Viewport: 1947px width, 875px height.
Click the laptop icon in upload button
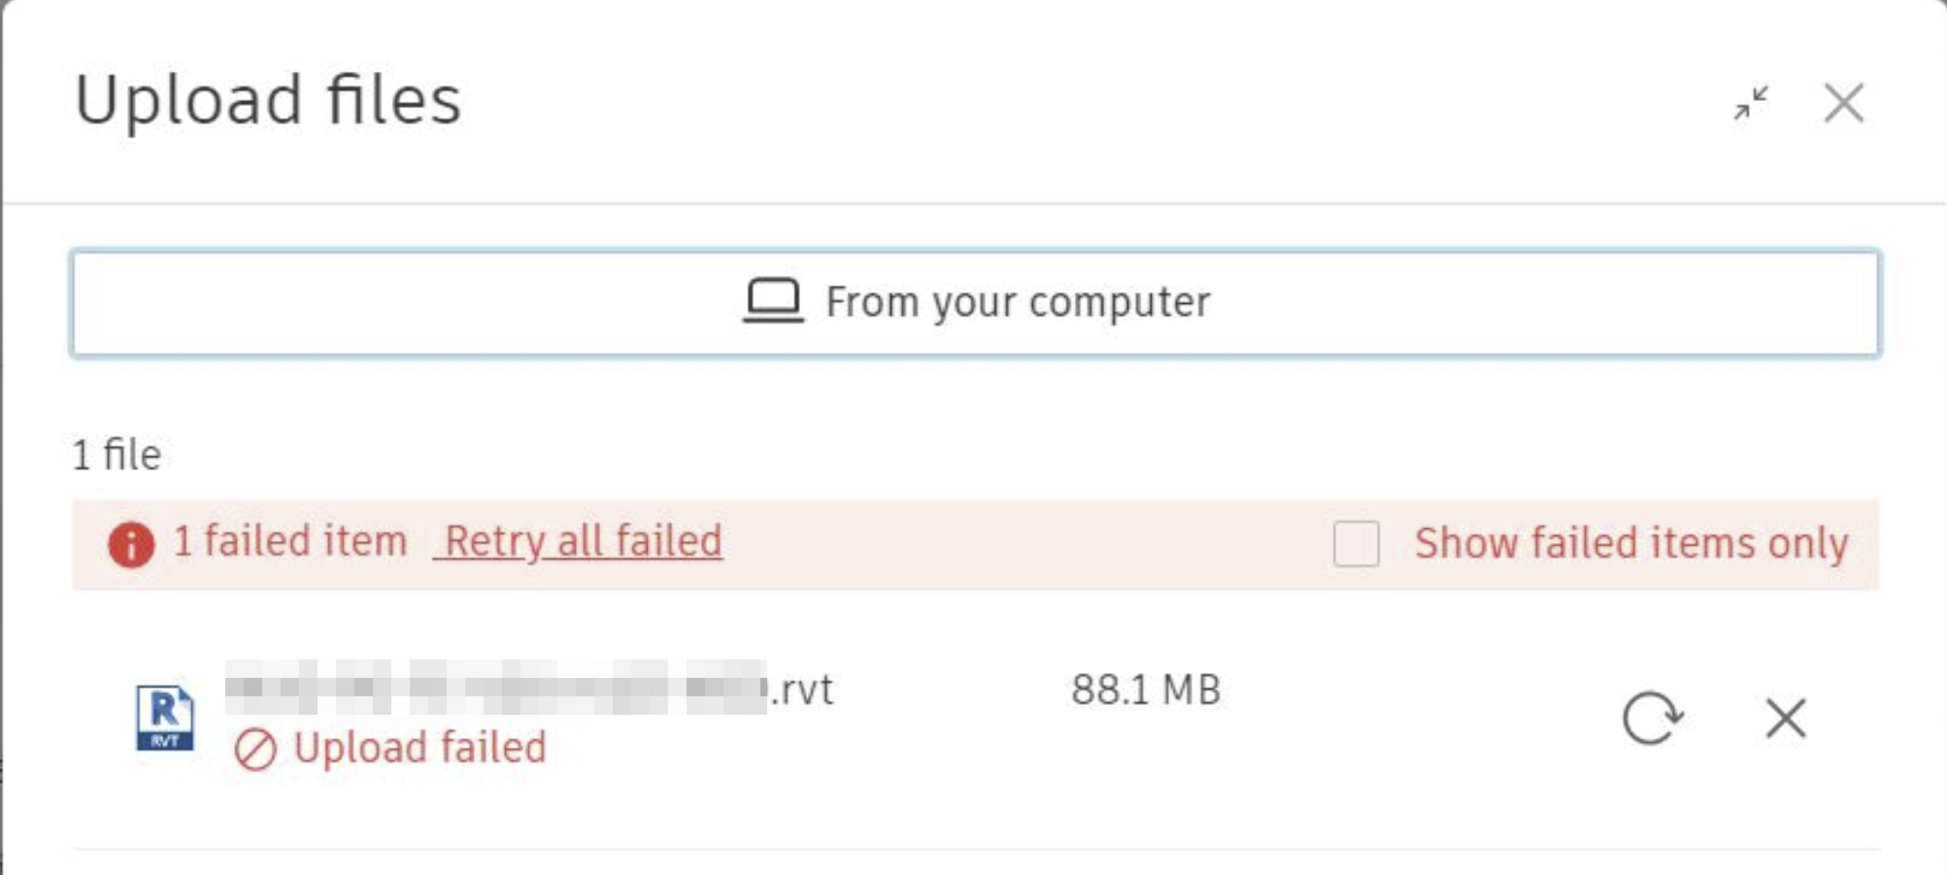pos(773,300)
